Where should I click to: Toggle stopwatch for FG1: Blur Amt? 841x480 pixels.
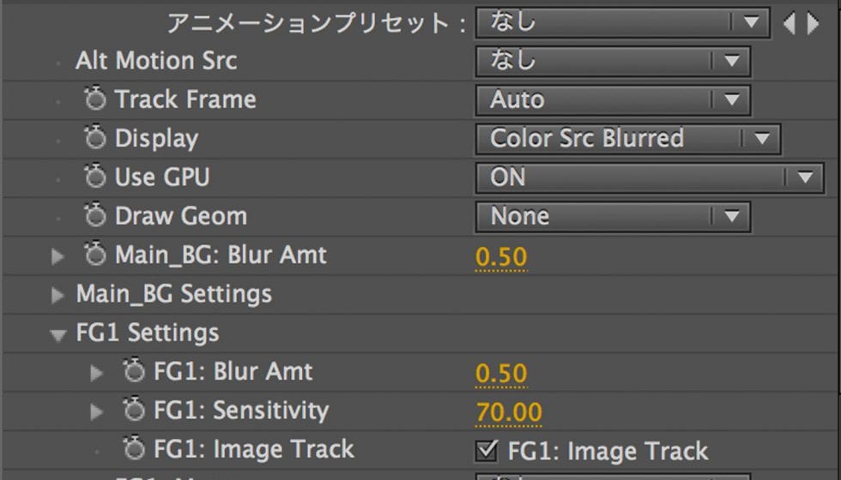click(134, 371)
